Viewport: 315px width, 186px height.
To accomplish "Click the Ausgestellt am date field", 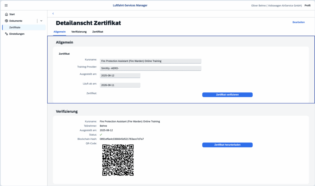I will point(120,76).
